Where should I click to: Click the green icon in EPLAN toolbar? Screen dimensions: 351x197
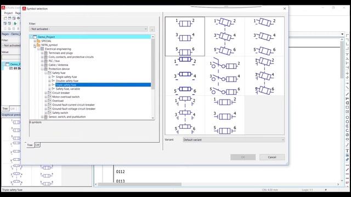(15, 23)
